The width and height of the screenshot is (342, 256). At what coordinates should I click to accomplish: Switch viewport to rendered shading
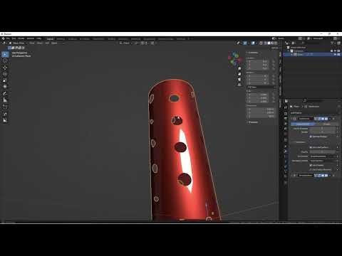click(x=276, y=43)
